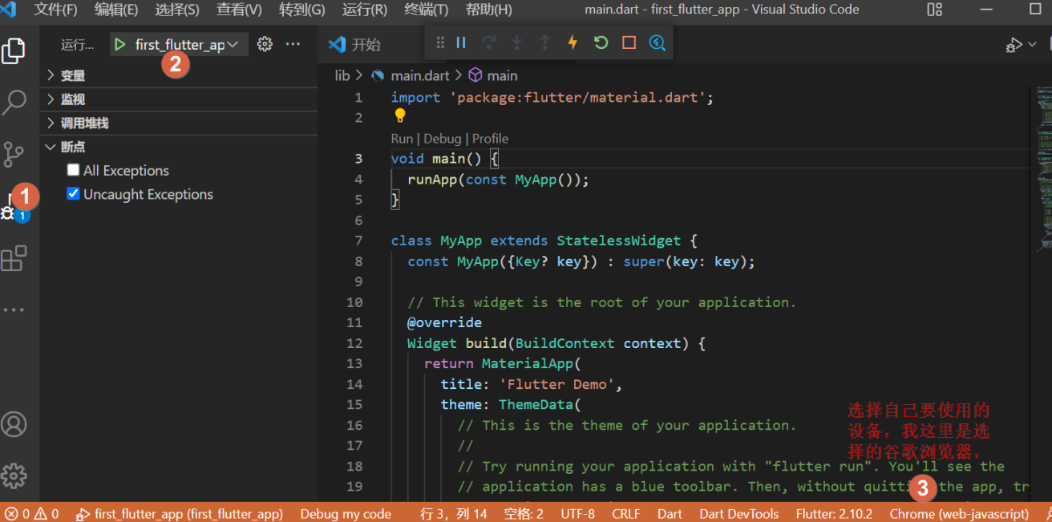The height and width of the screenshot is (522, 1052).
Task: Click the Debug CodeLens above main()
Action: tap(443, 139)
